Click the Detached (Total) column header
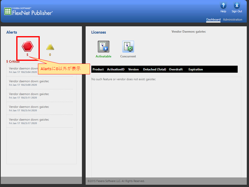249x187 pixels. pos(154,70)
